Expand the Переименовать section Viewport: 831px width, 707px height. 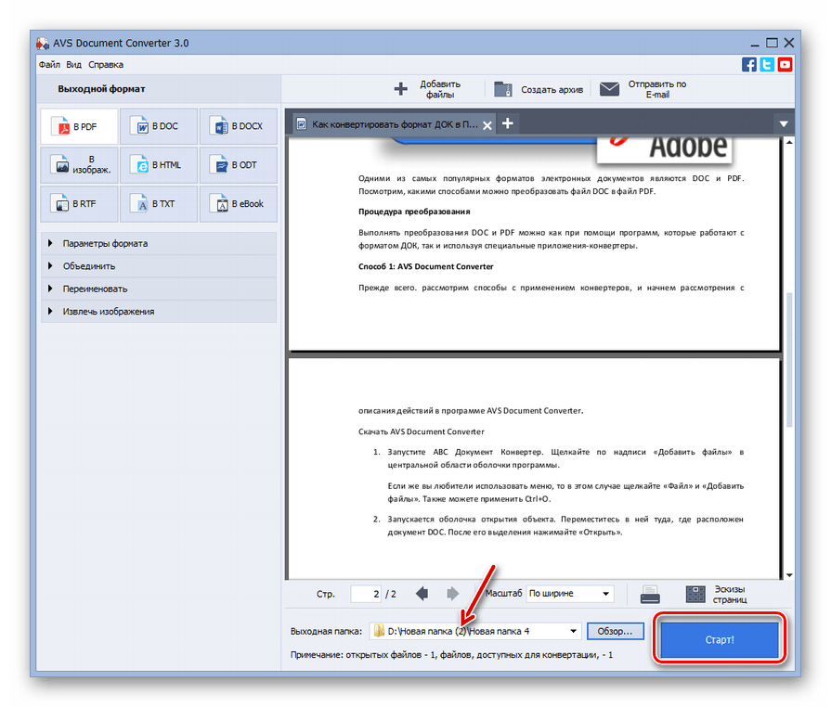(x=159, y=289)
